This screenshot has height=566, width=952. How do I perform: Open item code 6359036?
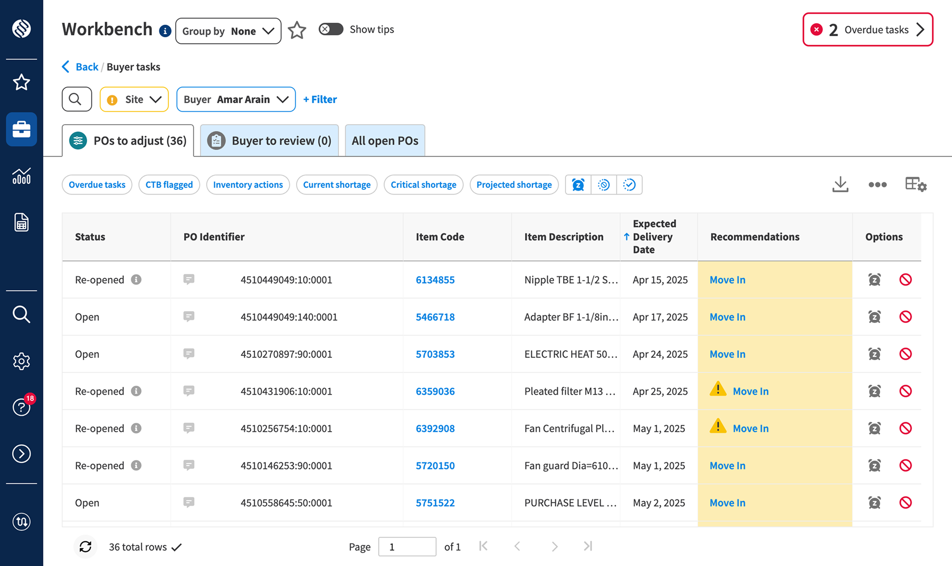435,391
